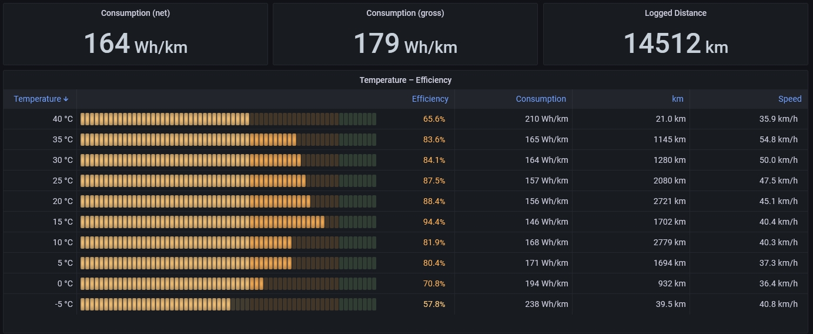Viewport: 813px width, 334px height.
Task: Click the Temperature column sort arrow icon
Action: pos(66,99)
